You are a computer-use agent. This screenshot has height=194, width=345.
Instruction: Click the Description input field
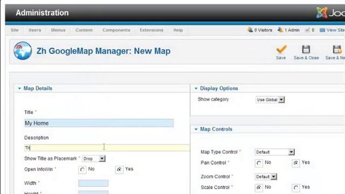pos(107,148)
